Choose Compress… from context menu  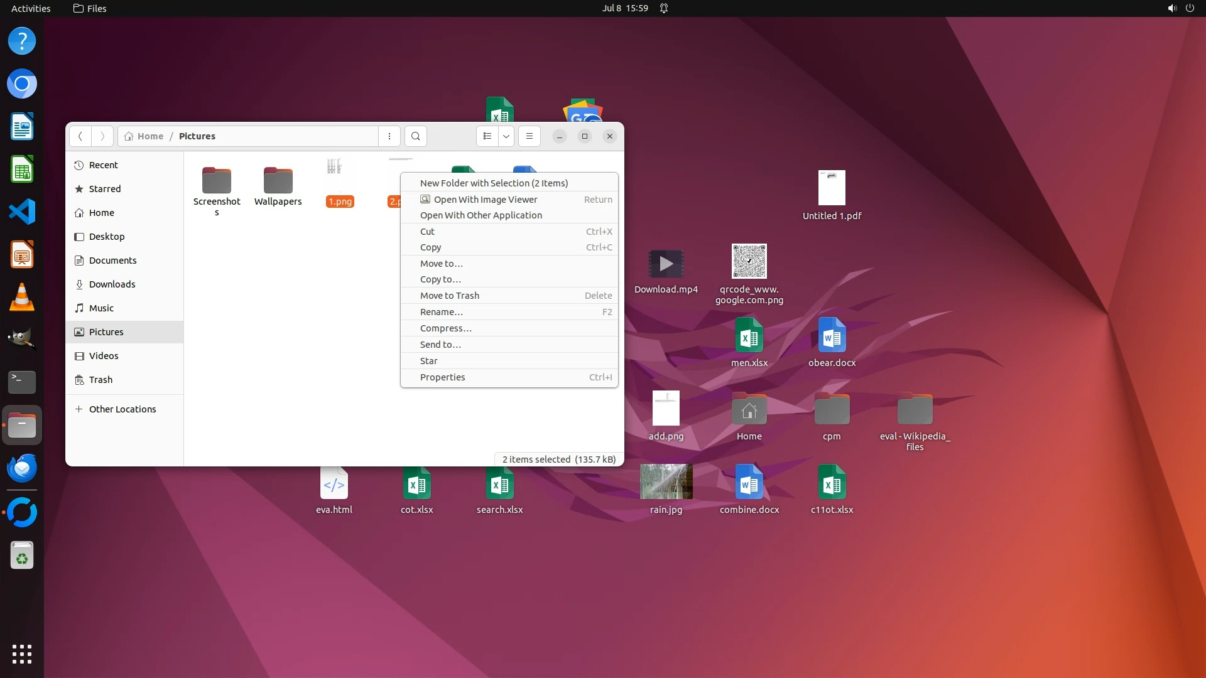(x=446, y=328)
